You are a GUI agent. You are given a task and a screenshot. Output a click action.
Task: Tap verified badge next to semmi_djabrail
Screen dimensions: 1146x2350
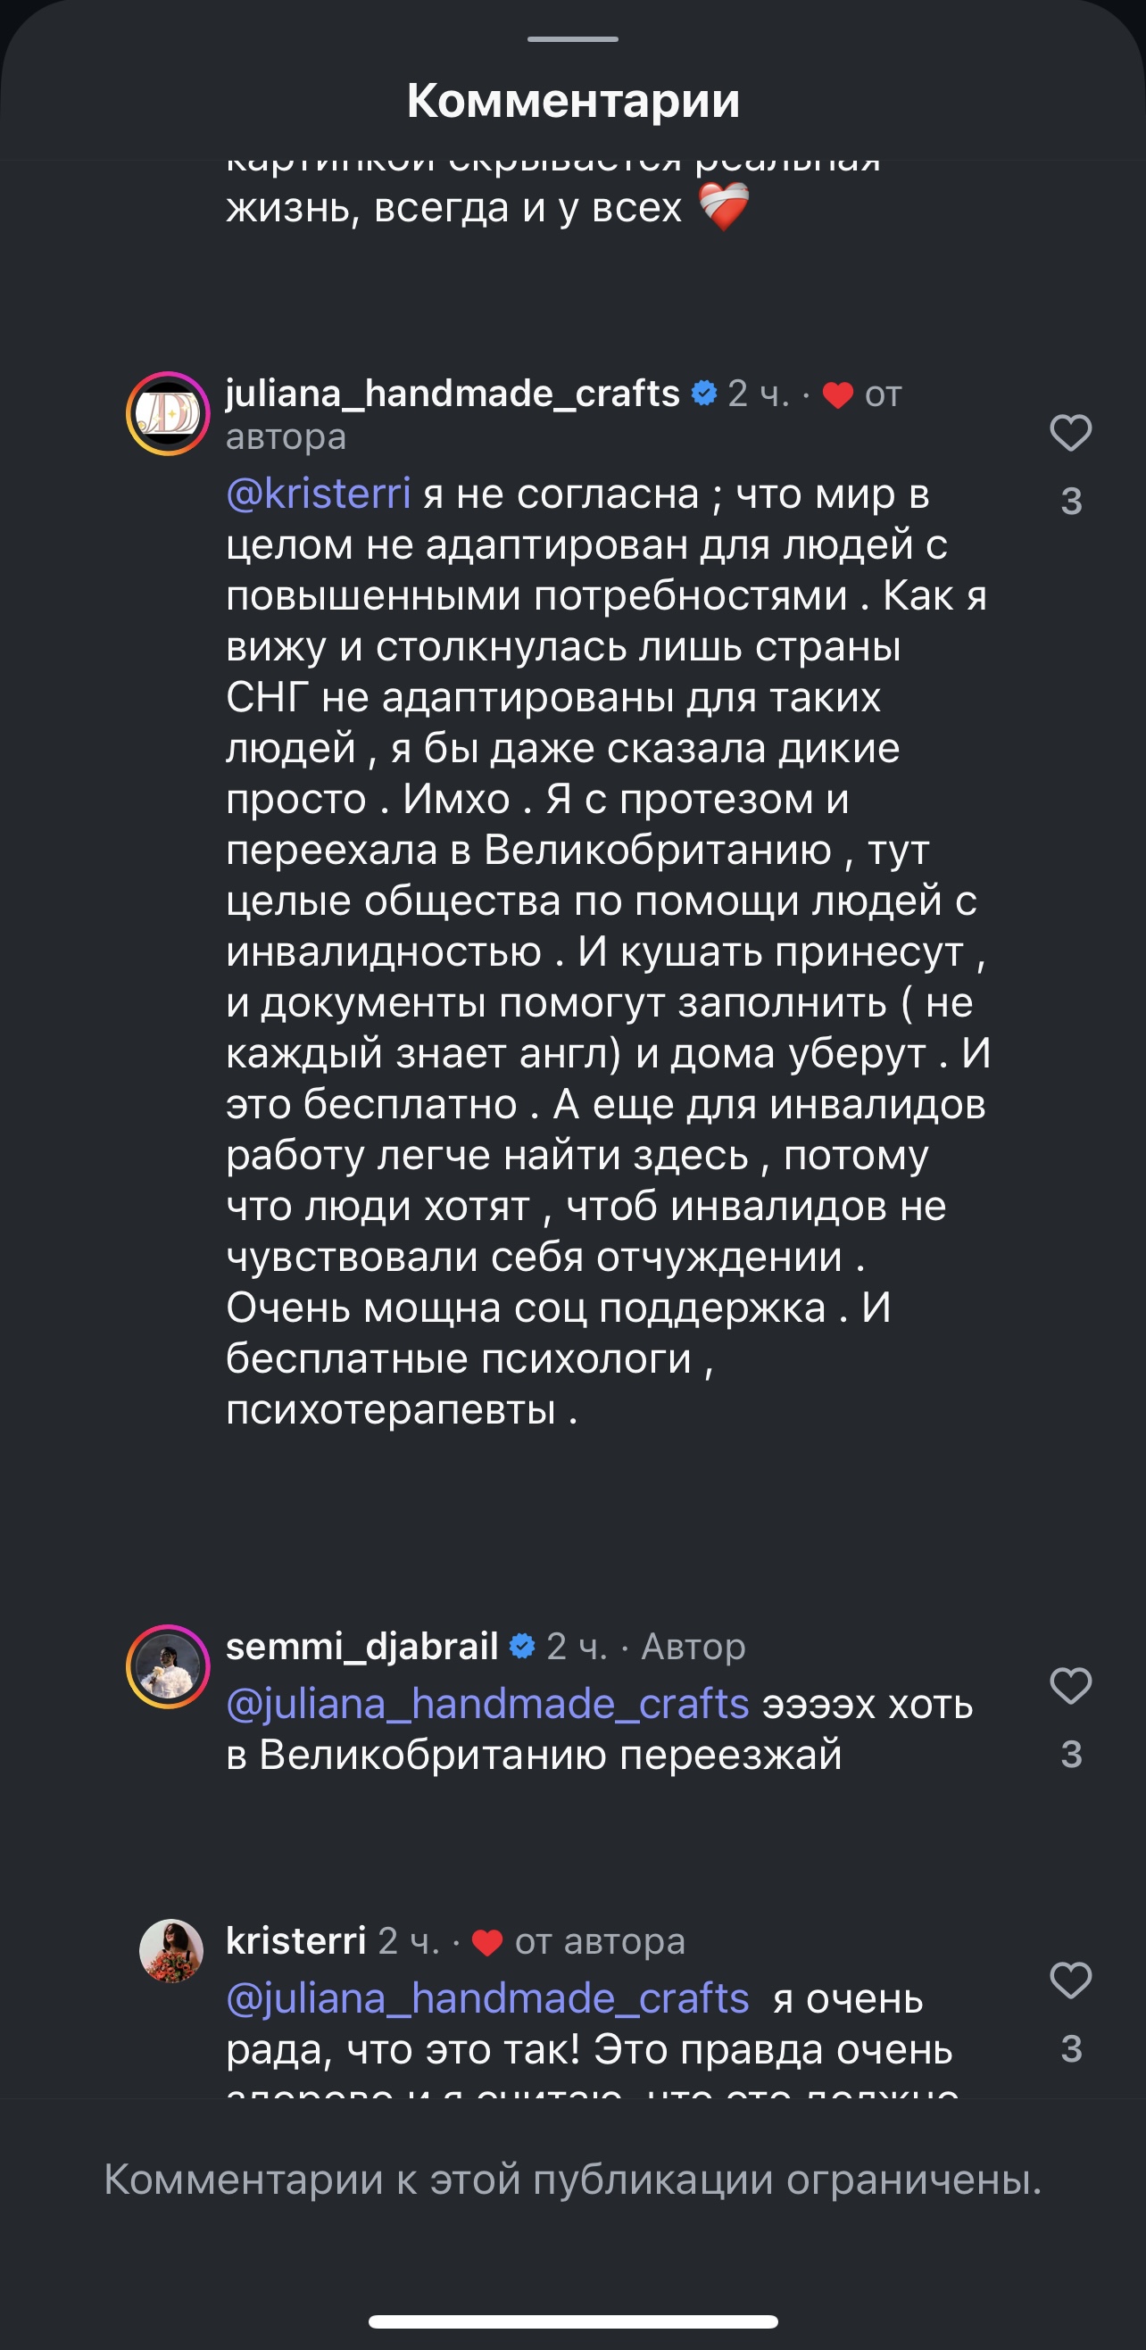tap(522, 1646)
